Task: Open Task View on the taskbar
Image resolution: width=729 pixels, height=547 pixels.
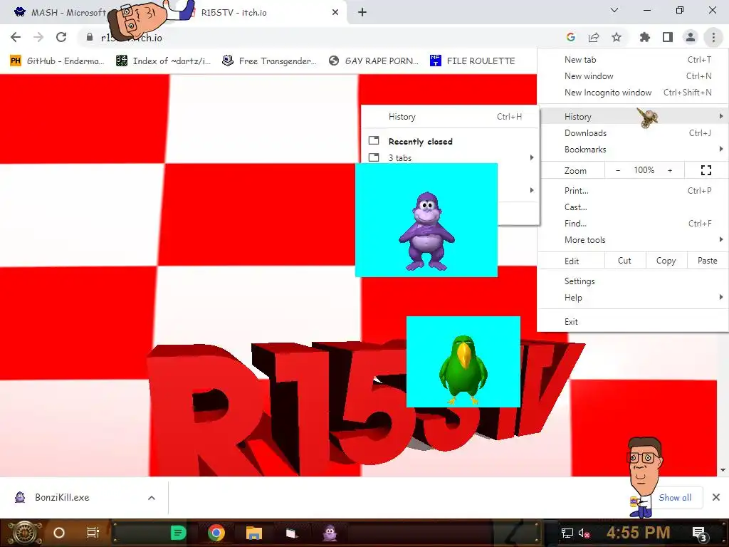Action: click(x=93, y=533)
